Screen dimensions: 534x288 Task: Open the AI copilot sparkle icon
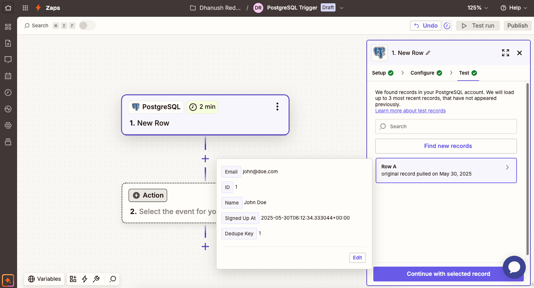click(x=8, y=280)
